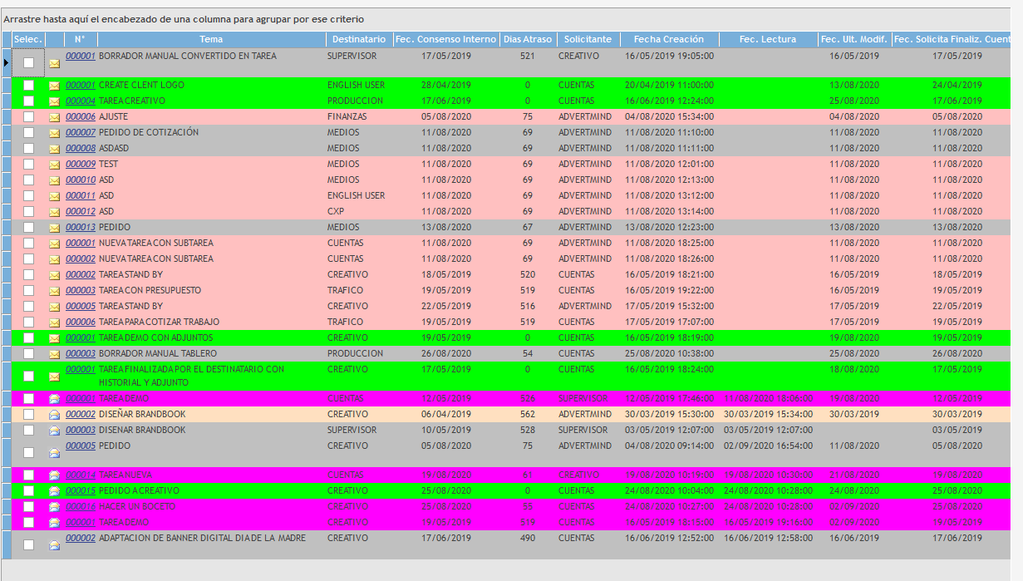Sort by the Dias Atraso column header

528,39
